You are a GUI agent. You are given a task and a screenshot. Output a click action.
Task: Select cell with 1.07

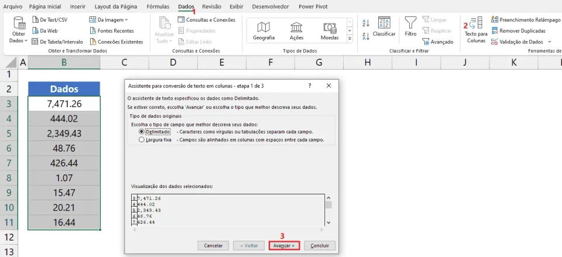tap(64, 178)
